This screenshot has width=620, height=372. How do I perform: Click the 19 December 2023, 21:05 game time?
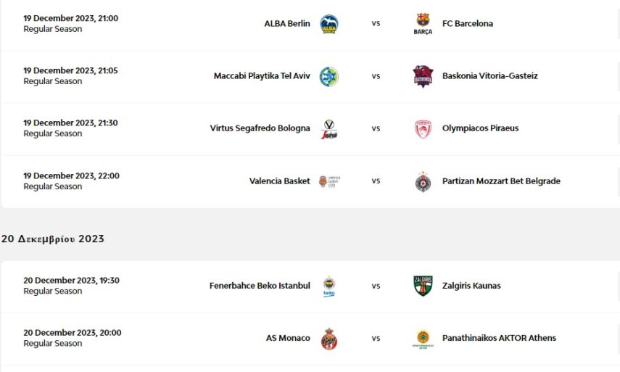(70, 71)
